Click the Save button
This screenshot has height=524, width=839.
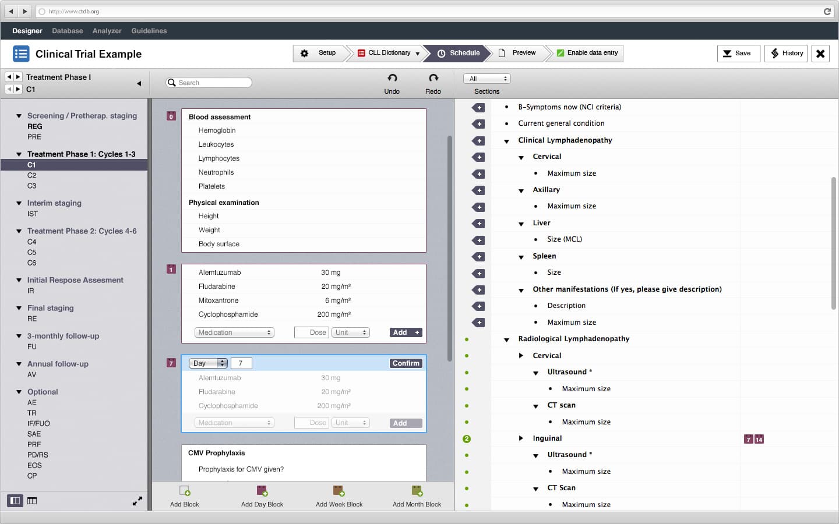point(738,54)
